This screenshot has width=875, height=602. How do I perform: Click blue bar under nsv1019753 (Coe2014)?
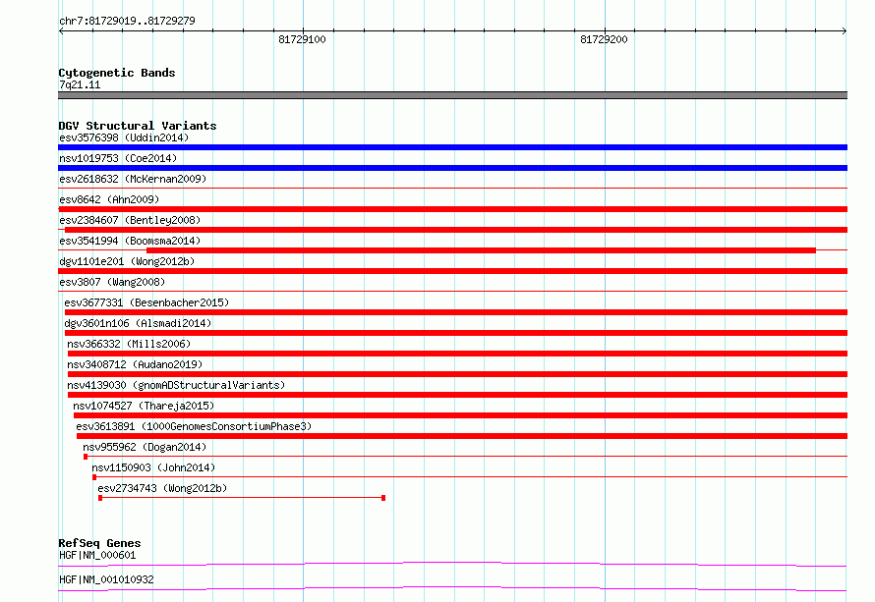tap(452, 168)
